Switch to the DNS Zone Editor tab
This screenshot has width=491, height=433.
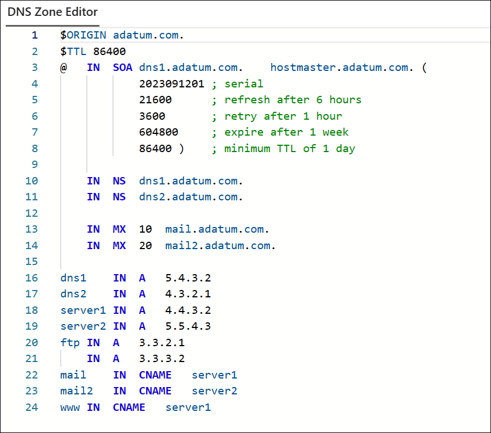[52, 11]
